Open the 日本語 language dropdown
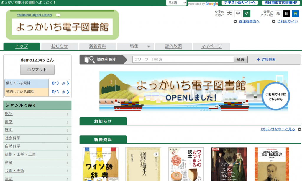The width and height of the screenshot is (302, 181). 176,3
